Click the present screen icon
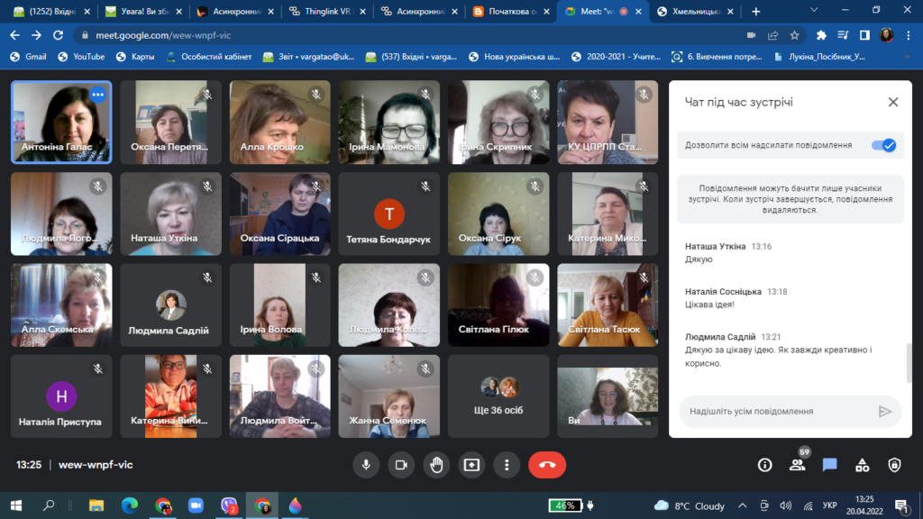The height and width of the screenshot is (519, 923). click(471, 465)
